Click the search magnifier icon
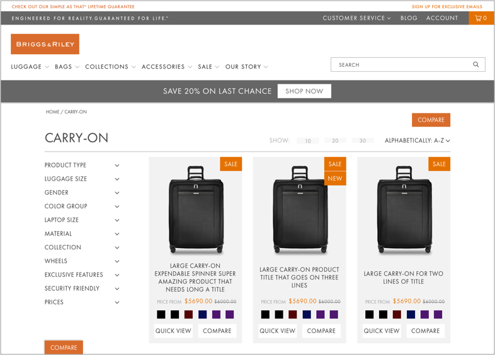Image resolution: width=495 pixels, height=355 pixels. click(x=475, y=64)
